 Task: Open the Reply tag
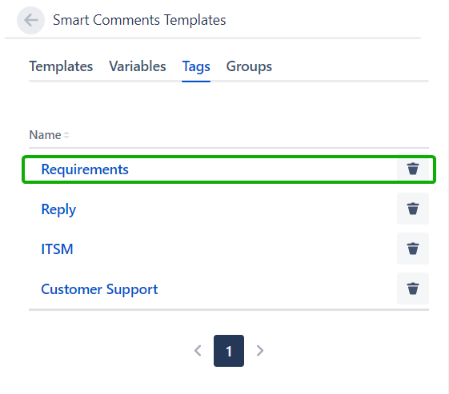58,209
